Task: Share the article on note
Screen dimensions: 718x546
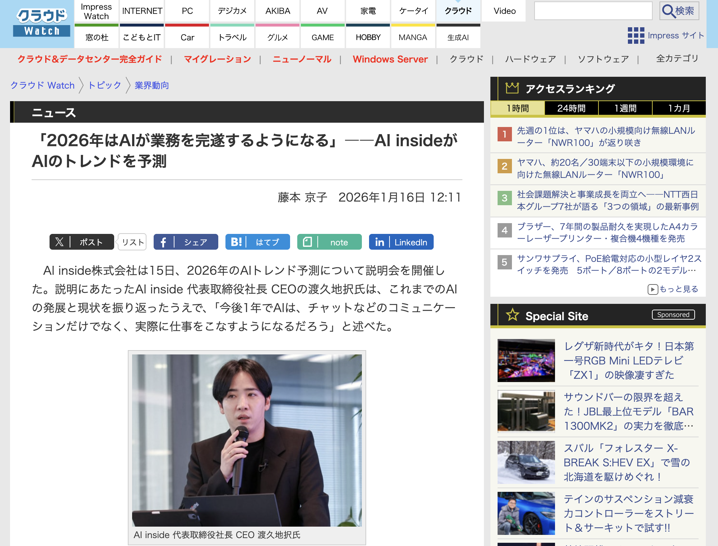Action: pos(329,242)
